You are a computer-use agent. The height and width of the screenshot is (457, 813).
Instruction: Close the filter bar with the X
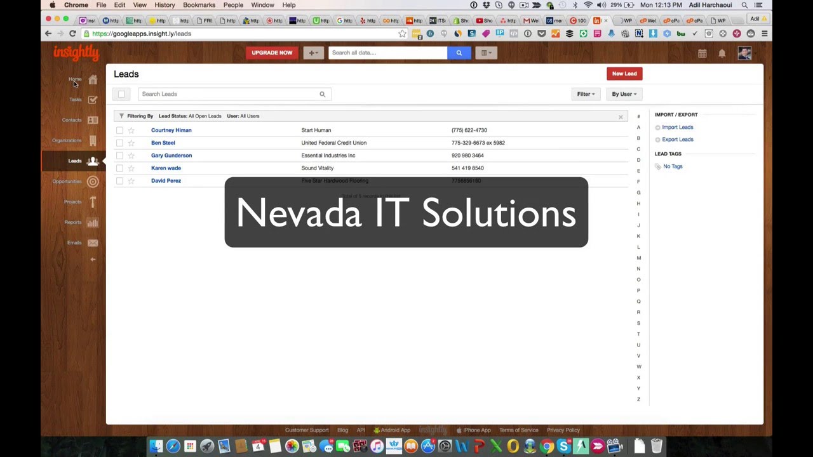click(621, 117)
